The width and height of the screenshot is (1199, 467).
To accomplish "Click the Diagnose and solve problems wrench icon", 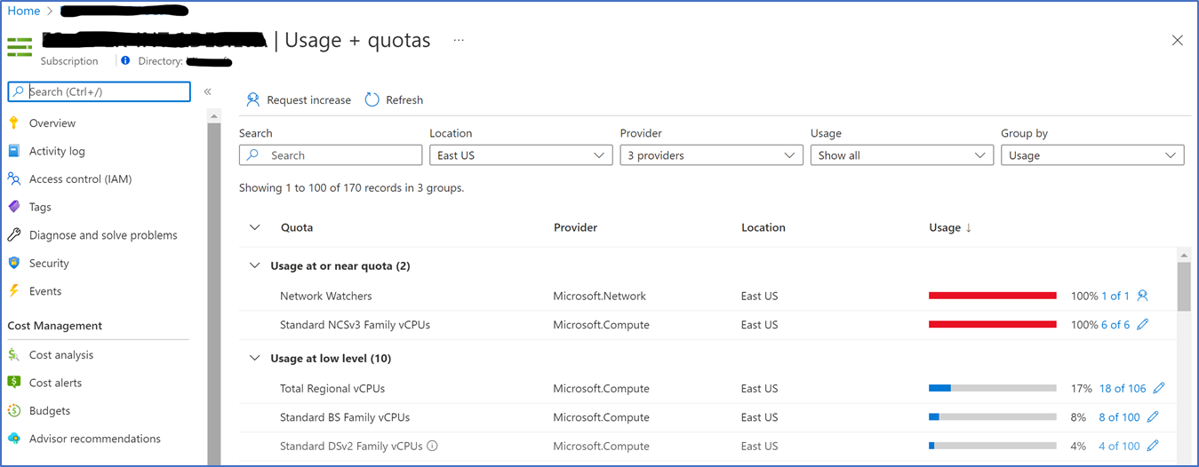I will [13, 235].
